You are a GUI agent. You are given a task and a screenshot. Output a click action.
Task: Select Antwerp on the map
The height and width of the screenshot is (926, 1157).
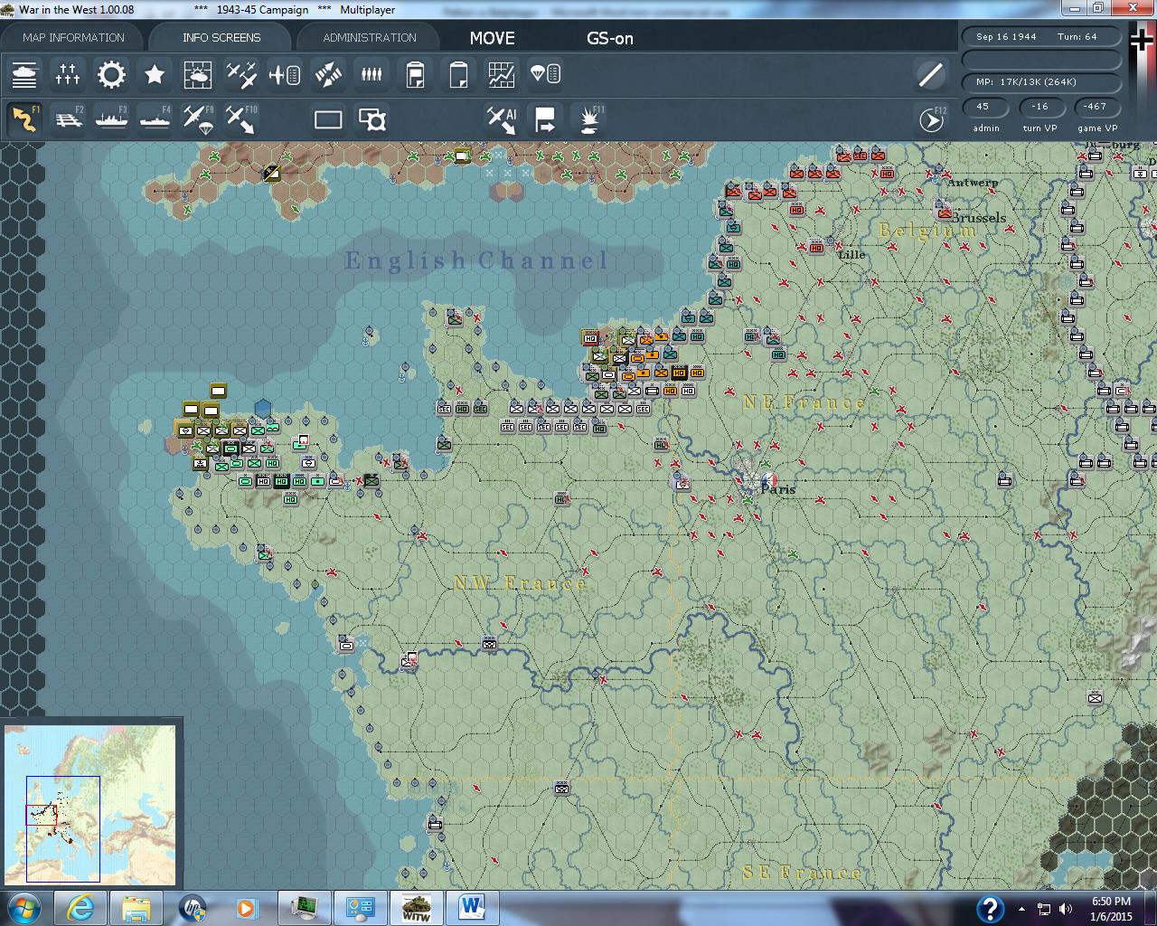973,182
